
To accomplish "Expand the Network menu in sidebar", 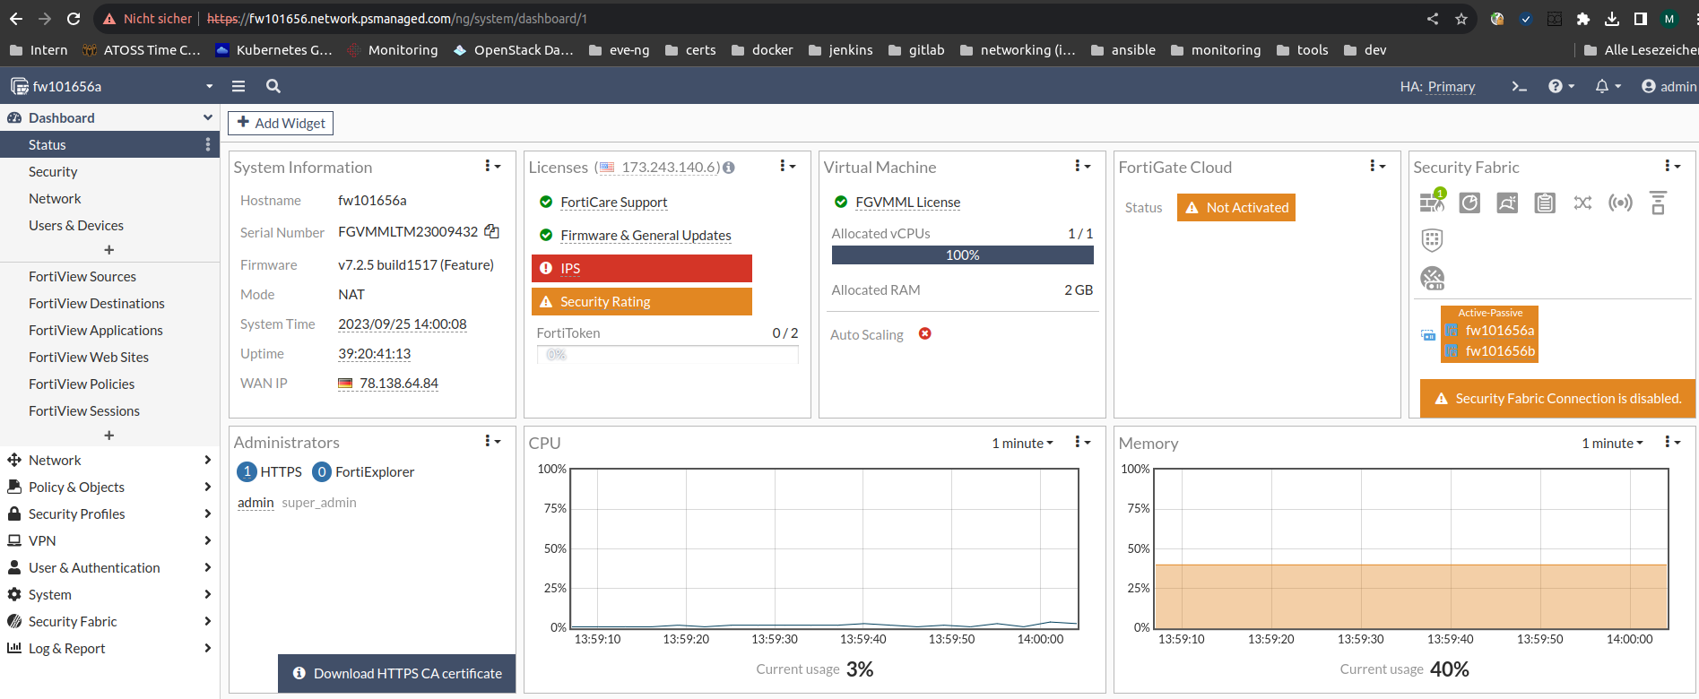I will (109, 460).
